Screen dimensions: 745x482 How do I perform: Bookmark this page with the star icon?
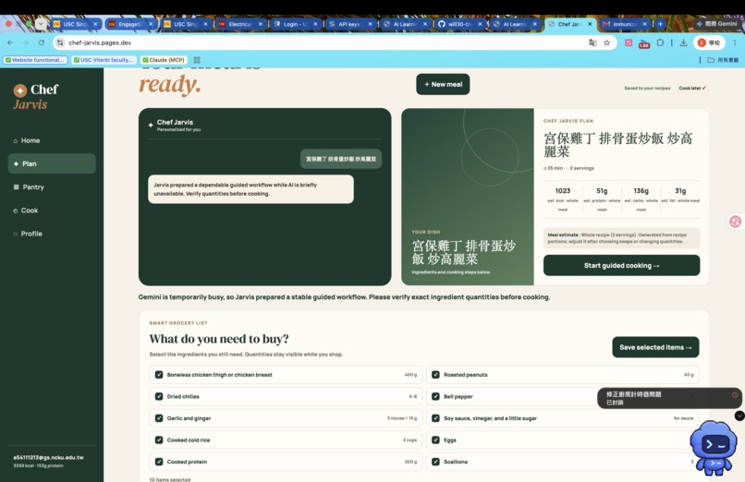(606, 42)
